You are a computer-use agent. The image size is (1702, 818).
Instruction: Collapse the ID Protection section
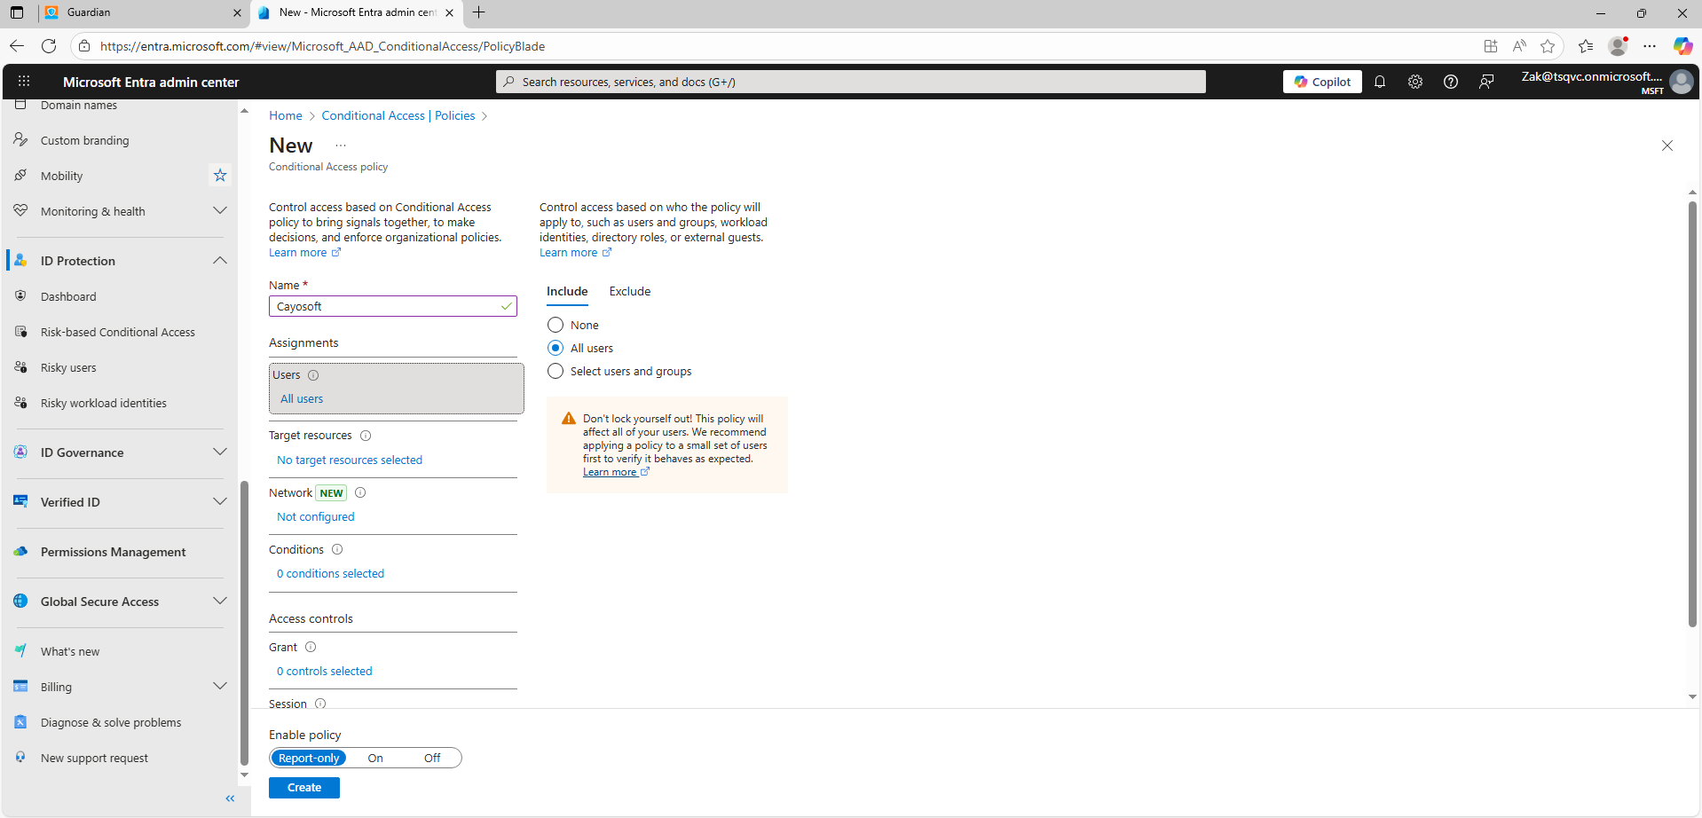[219, 261]
